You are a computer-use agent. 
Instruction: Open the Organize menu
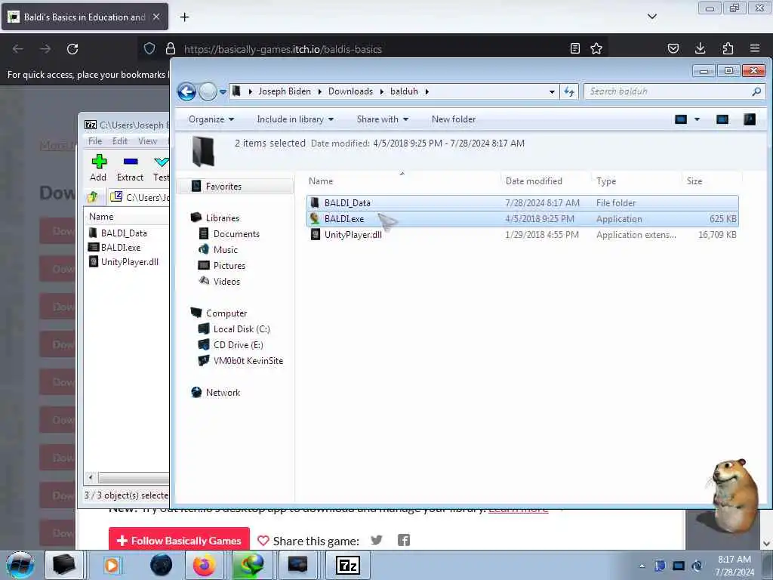[211, 119]
